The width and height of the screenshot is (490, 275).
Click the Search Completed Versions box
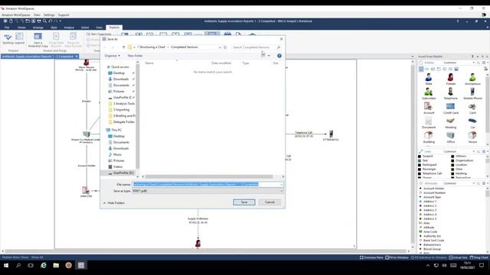256,47
